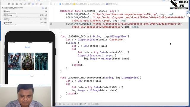Image resolution: width=190 pixels, height=107 pixels.
Task: Switch to the Debug navigator icon
Action: (x=33, y=4)
